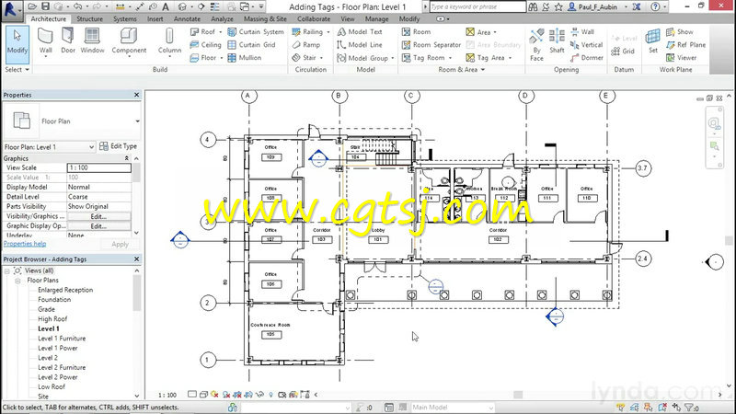Select the Wall tool in ribbon
The image size is (736, 414).
[x=45, y=41]
